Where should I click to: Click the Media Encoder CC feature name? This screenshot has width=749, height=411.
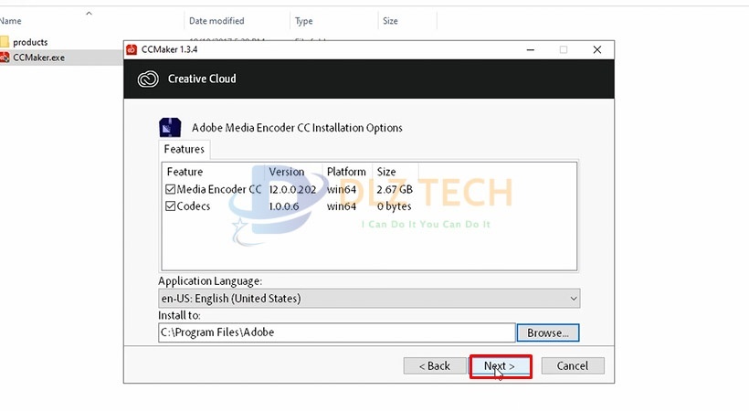[219, 189]
